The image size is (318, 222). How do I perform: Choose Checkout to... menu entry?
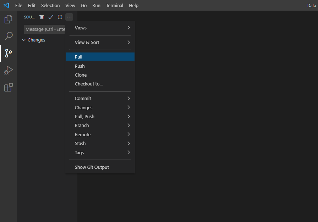[x=100, y=84]
